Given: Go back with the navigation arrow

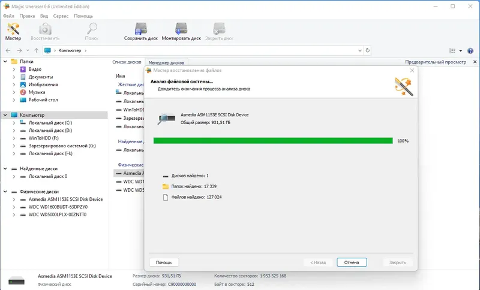Looking at the screenshot, I should [x=8, y=50].
